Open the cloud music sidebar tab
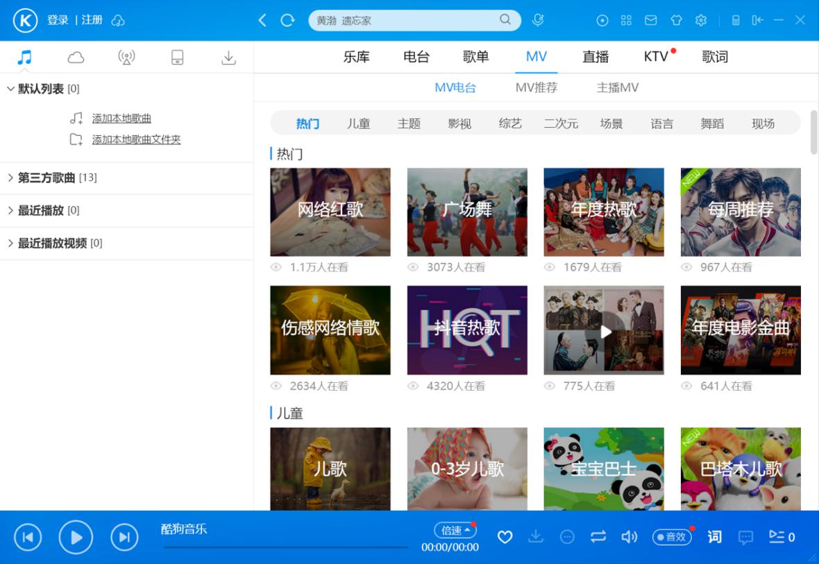This screenshot has width=819, height=564. [76, 58]
